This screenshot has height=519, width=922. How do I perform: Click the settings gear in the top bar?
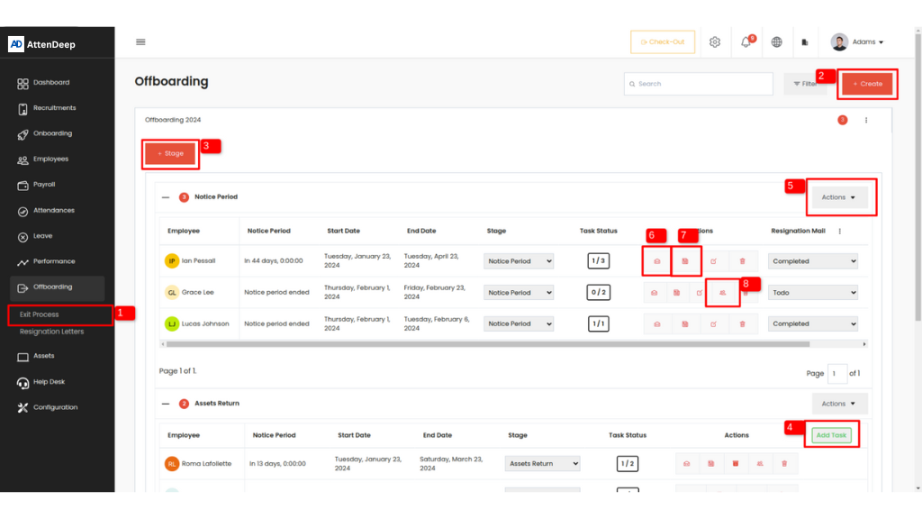tap(715, 42)
